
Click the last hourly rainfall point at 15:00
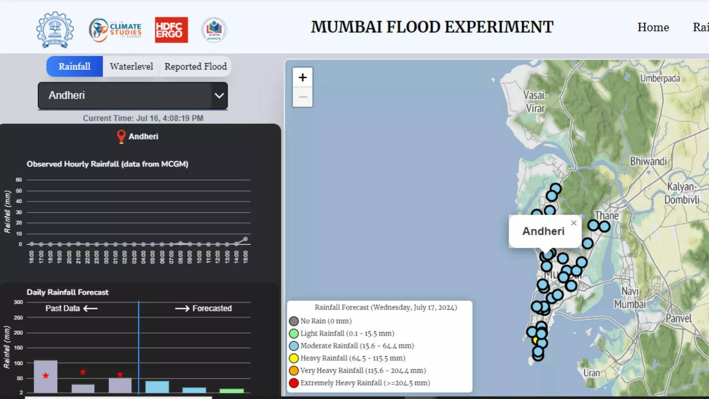[245, 239]
